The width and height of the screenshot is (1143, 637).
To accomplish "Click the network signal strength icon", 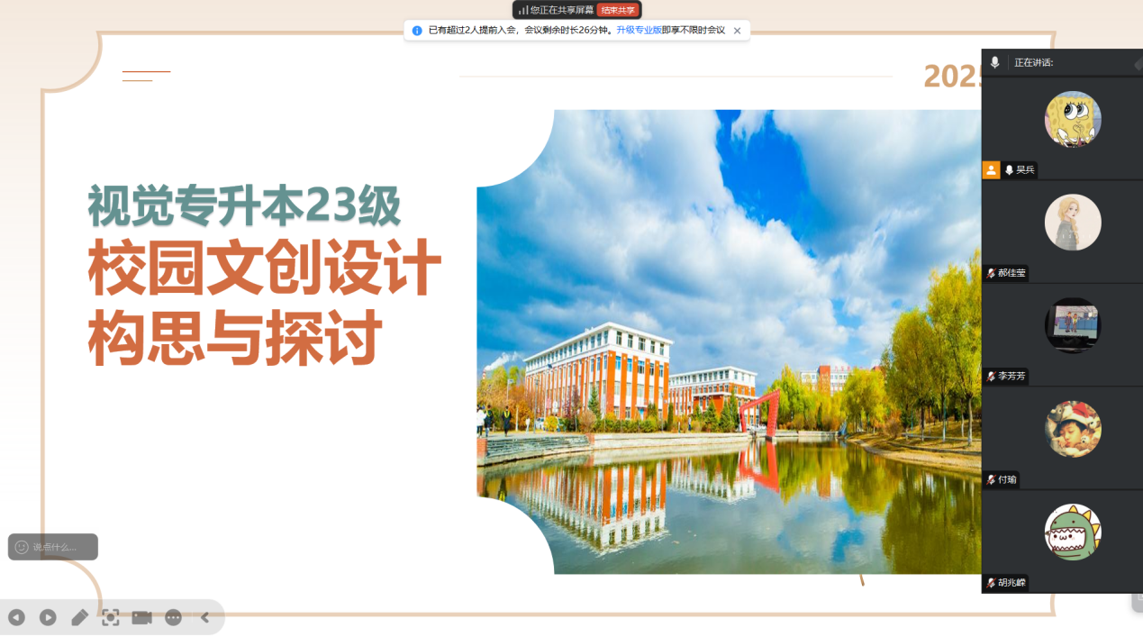I will click(522, 10).
